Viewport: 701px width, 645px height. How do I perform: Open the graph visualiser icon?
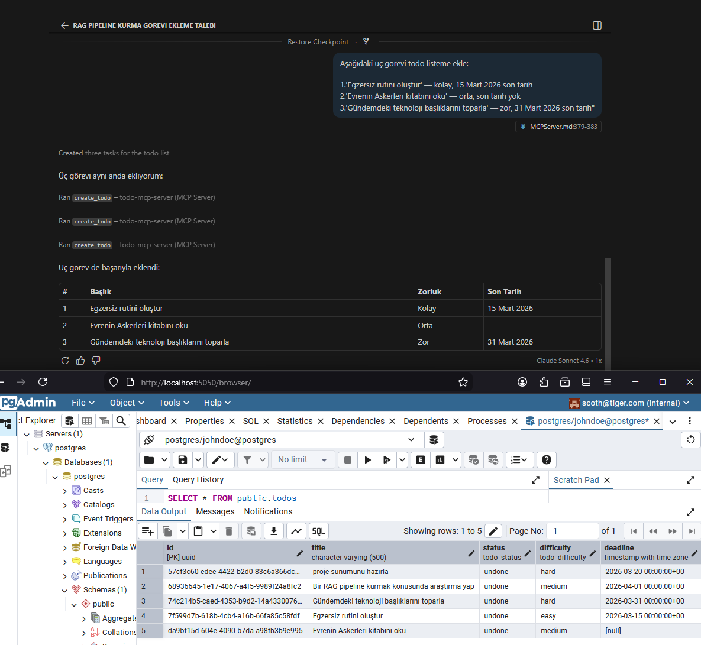point(296,531)
